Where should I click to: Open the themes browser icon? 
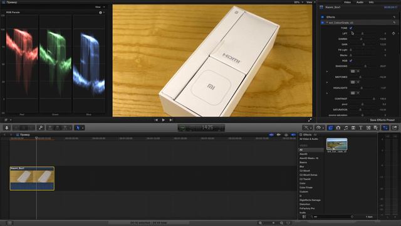click(x=376, y=127)
